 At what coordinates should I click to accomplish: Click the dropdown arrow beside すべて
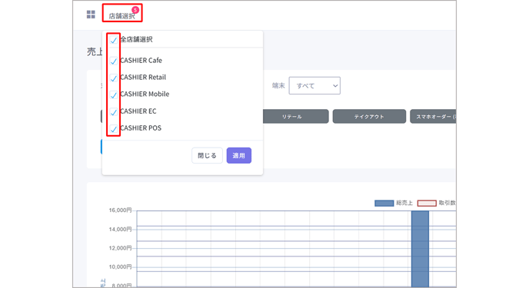[335, 86]
